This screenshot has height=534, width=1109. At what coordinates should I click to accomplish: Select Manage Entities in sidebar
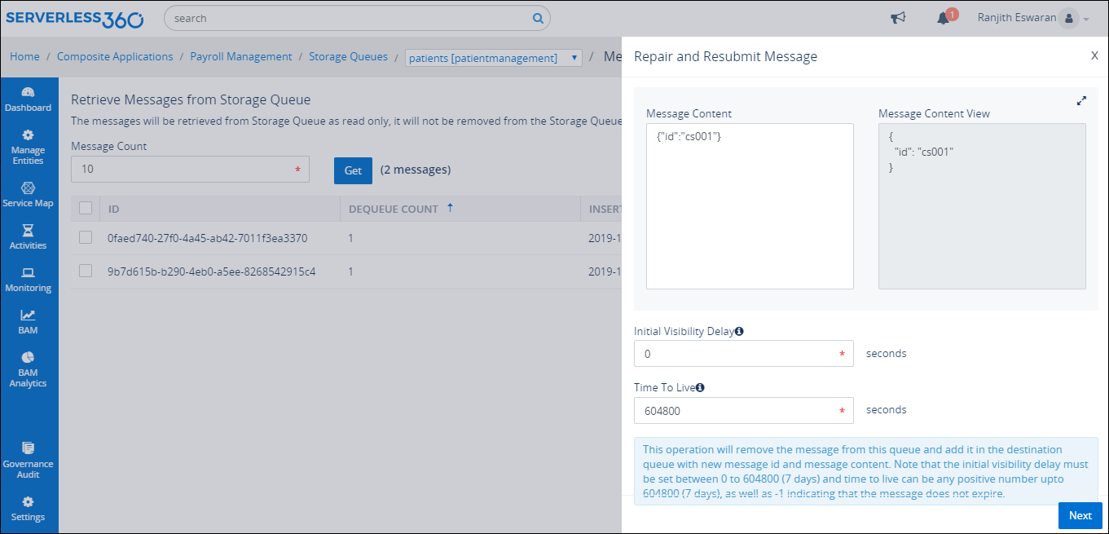29,145
